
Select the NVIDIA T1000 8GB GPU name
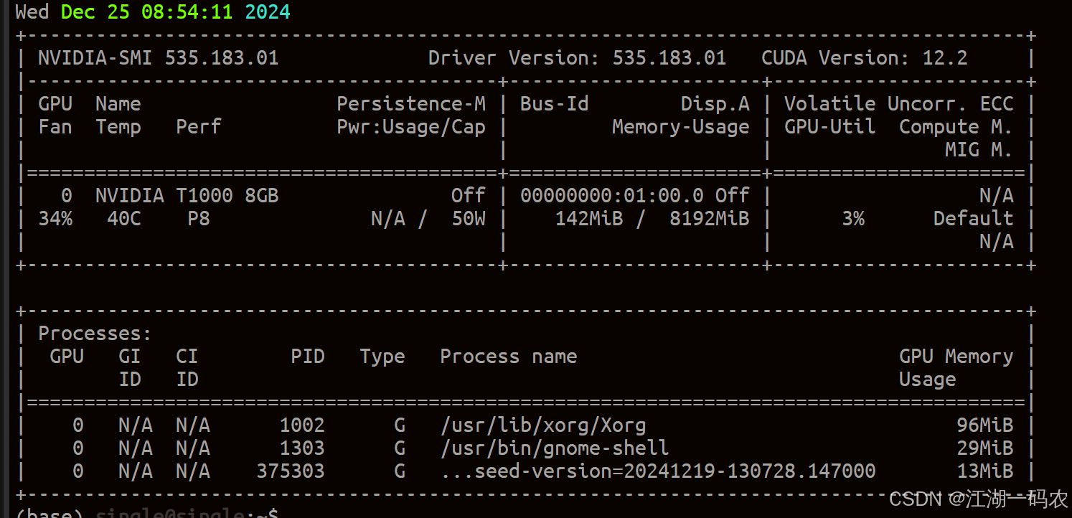tap(188, 195)
